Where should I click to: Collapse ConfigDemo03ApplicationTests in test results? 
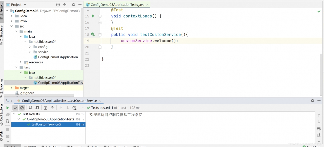tap(19, 119)
